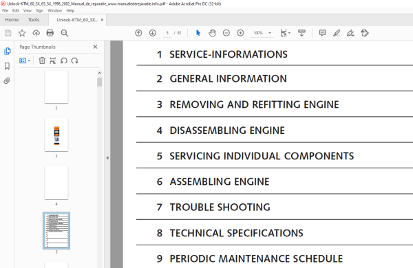Toggle the Bookmarks panel
The width and height of the screenshot is (413, 268).
7,66
